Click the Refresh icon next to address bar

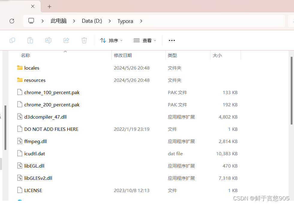pyautogui.click(x=12, y=21)
